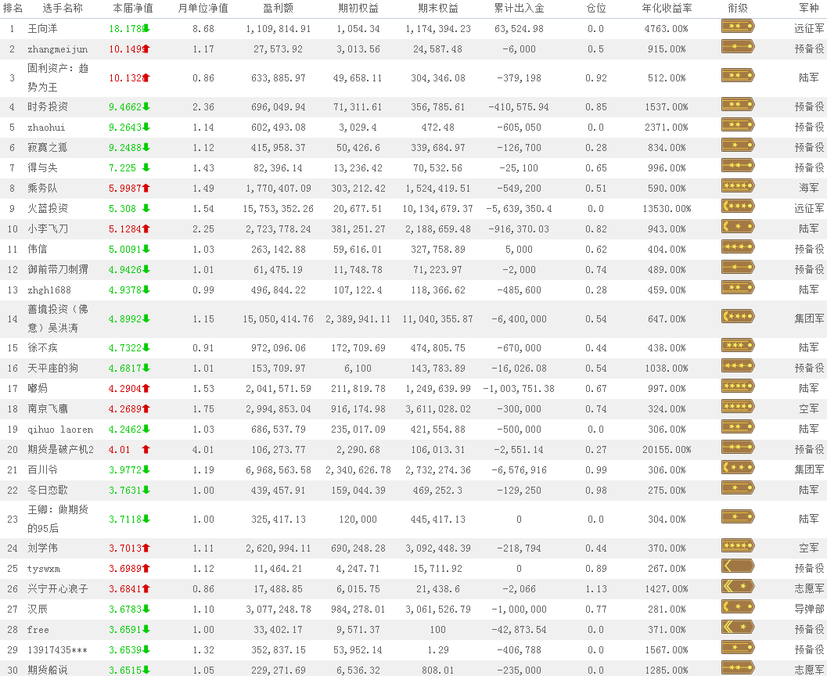Viewport: 827px width, 676px height.
Task: Click the 年化收益率 column header
Action: point(667,9)
